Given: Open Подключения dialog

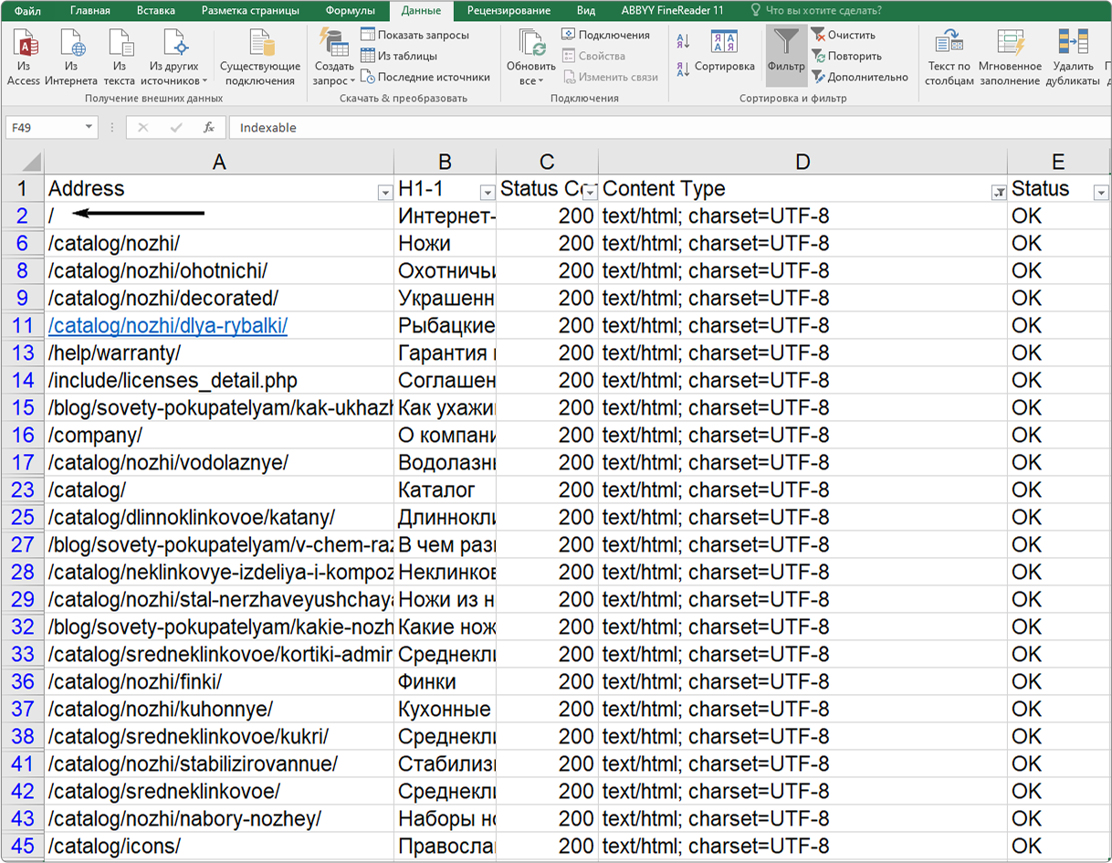Looking at the screenshot, I should pyautogui.click(x=605, y=35).
